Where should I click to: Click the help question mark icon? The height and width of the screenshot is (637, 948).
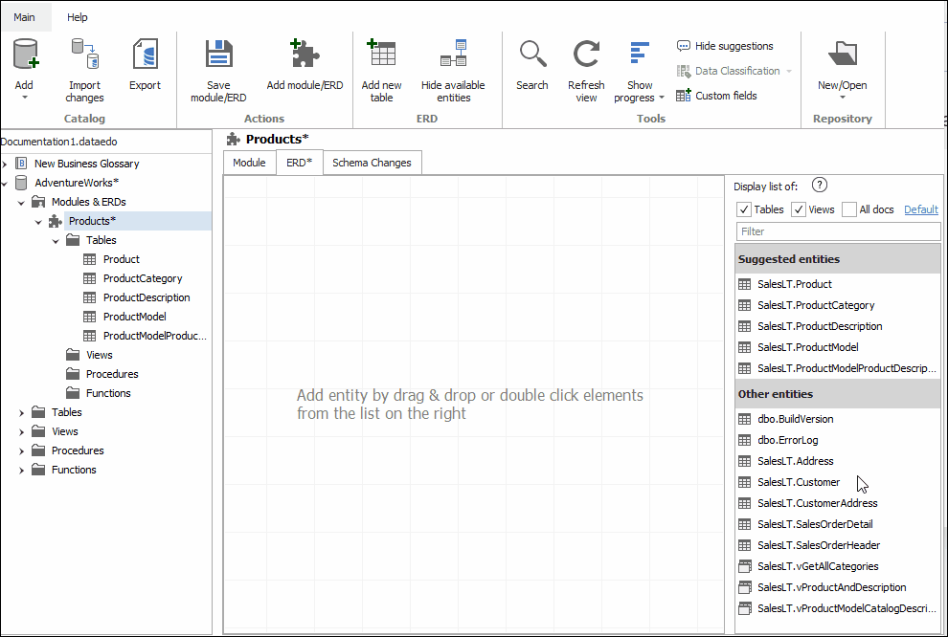(x=820, y=186)
